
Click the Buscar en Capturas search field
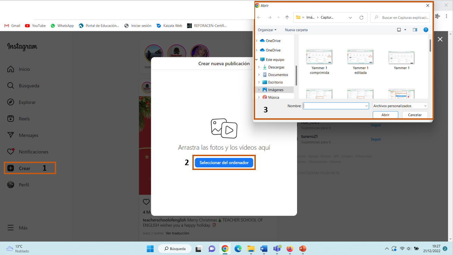400,17
